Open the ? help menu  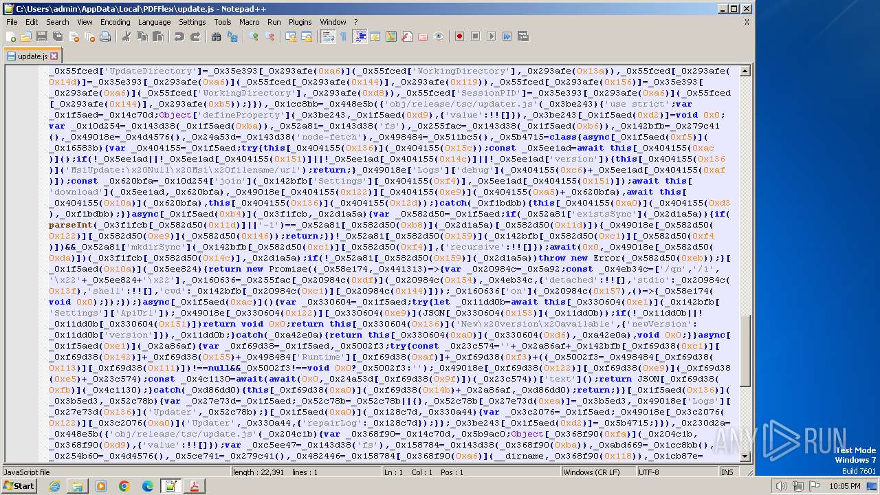[356, 22]
